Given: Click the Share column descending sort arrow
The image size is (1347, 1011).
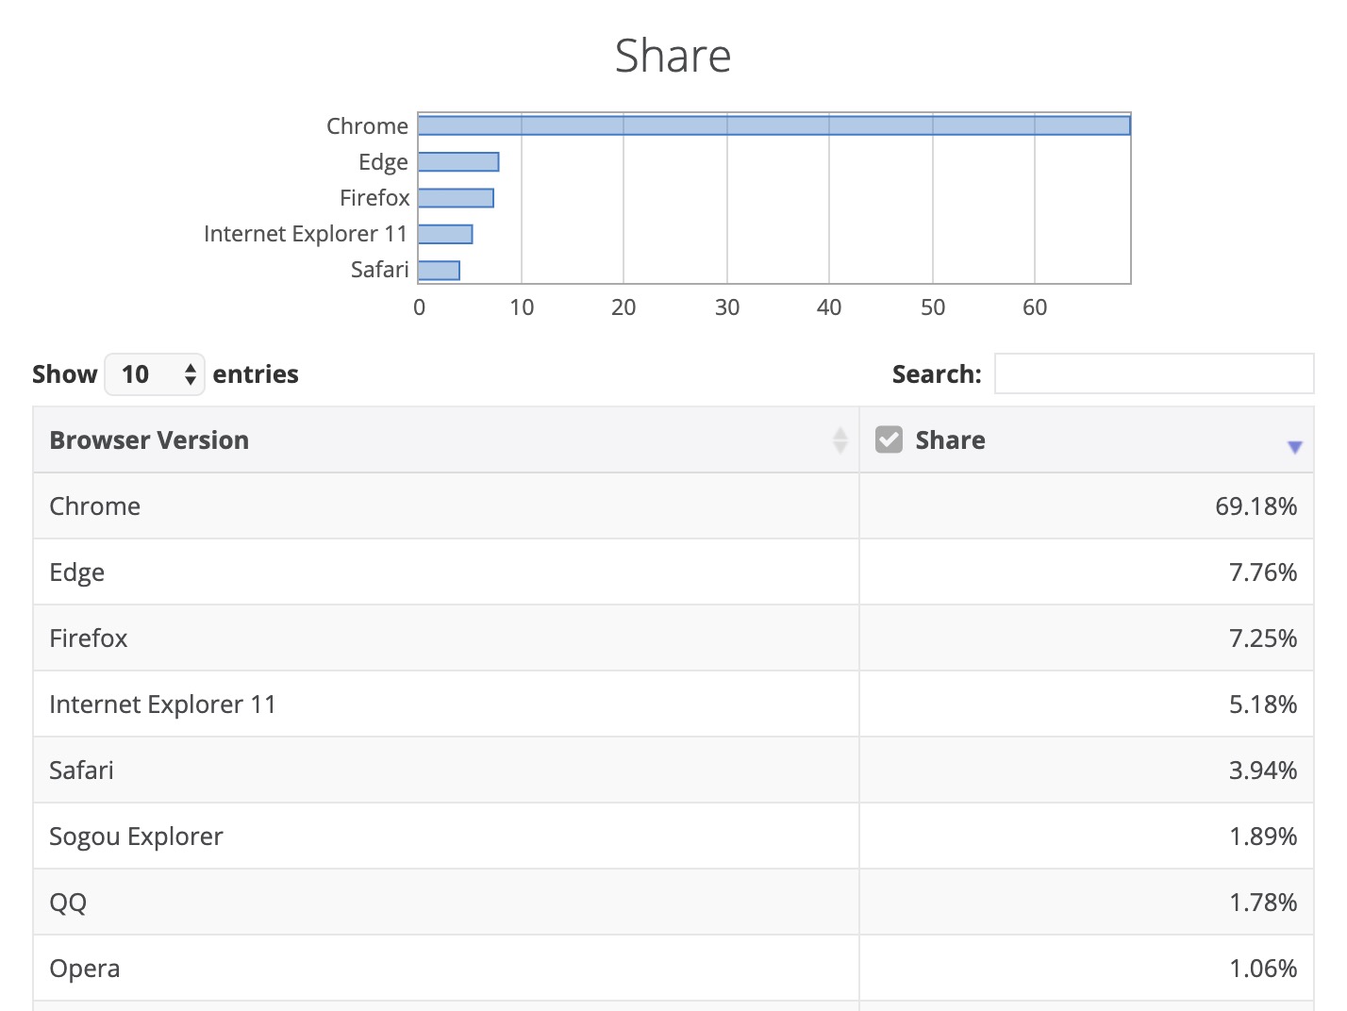Looking at the screenshot, I should click(x=1294, y=447).
